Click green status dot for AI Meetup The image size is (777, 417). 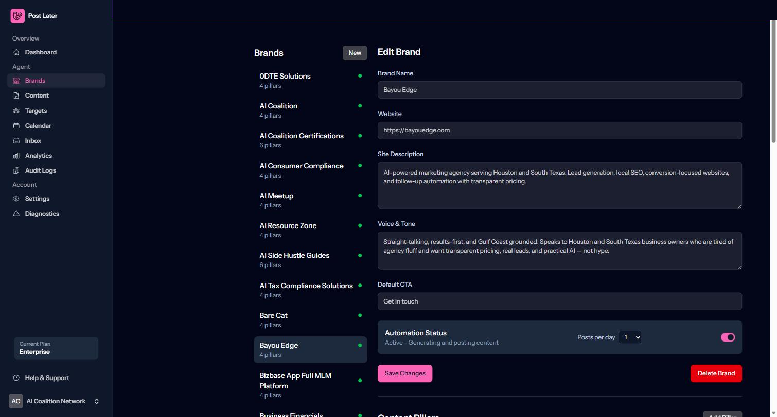(360, 196)
